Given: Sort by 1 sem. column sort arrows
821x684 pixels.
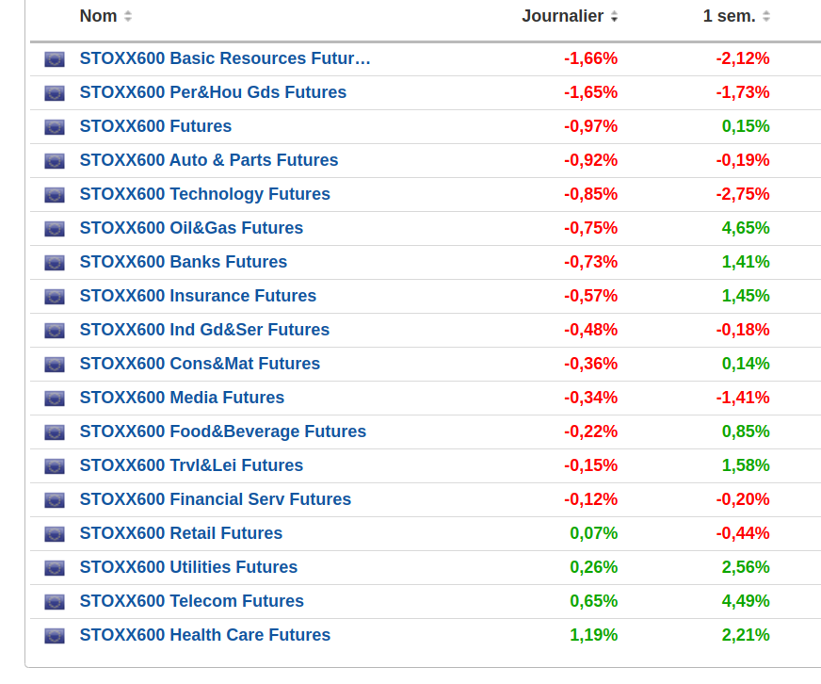Looking at the screenshot, I should [766, 16].
